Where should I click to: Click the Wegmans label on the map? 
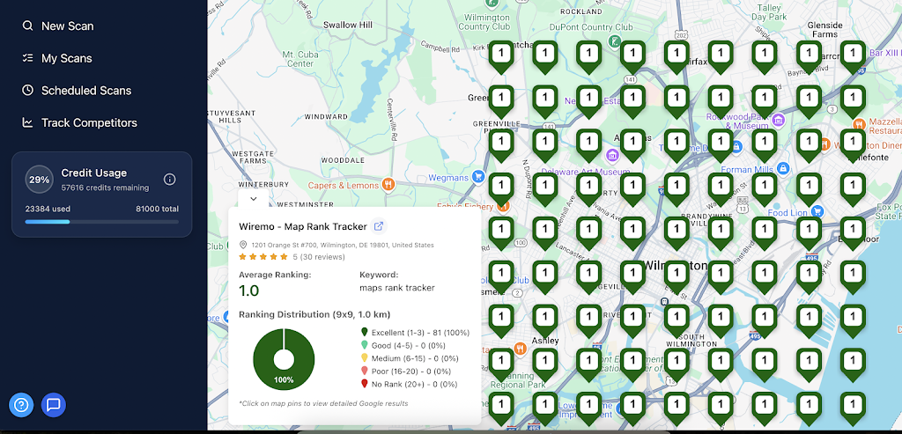coord(448,178)
